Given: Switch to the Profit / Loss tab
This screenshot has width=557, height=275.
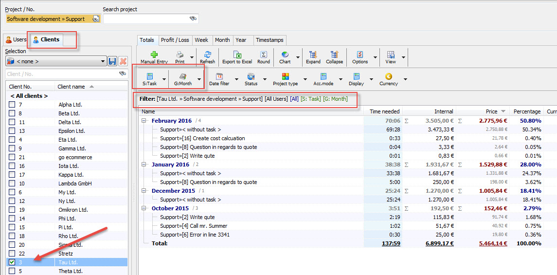Looking at the screenshot, I should click(175, 40).
